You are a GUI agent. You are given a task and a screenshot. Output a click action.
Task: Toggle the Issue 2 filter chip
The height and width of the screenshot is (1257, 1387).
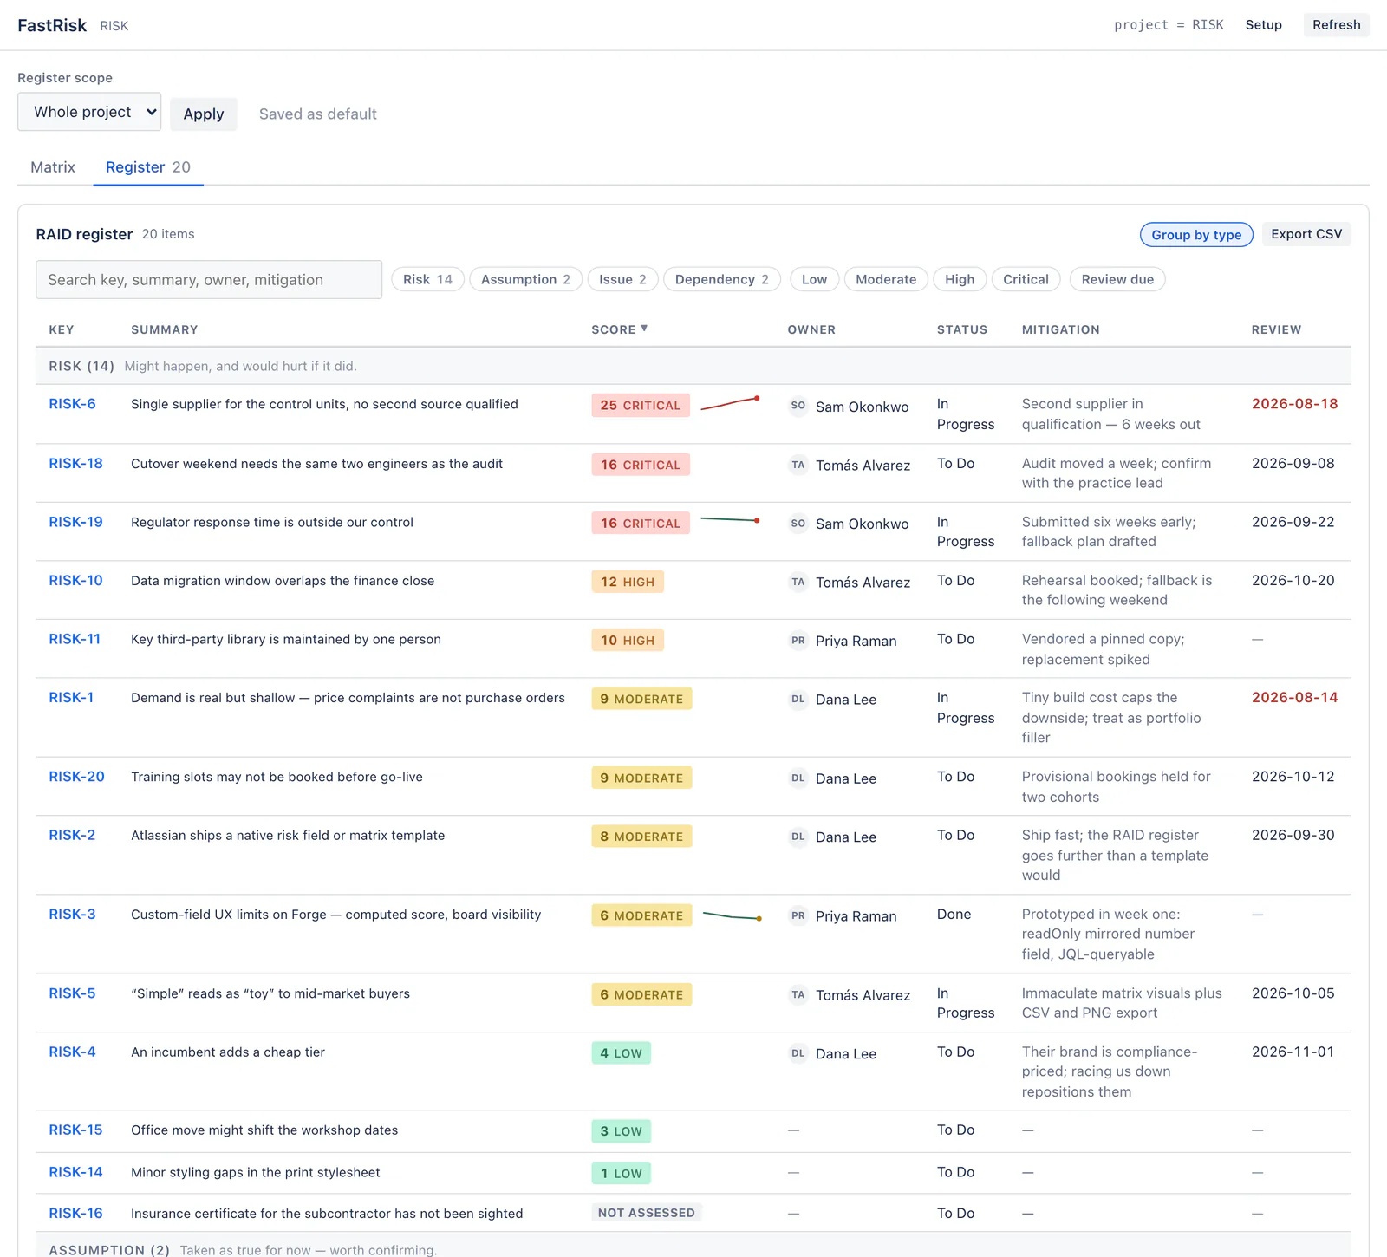tap(622, 279)
